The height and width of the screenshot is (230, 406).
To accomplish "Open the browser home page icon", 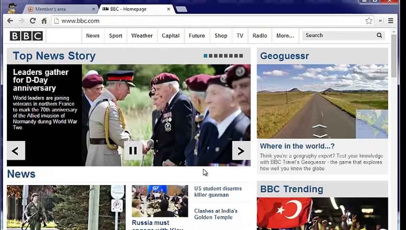I will pyautogui.click(x=44, y=21).
